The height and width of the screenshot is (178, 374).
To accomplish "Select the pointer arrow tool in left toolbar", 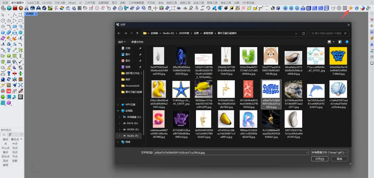I will 3,15.
